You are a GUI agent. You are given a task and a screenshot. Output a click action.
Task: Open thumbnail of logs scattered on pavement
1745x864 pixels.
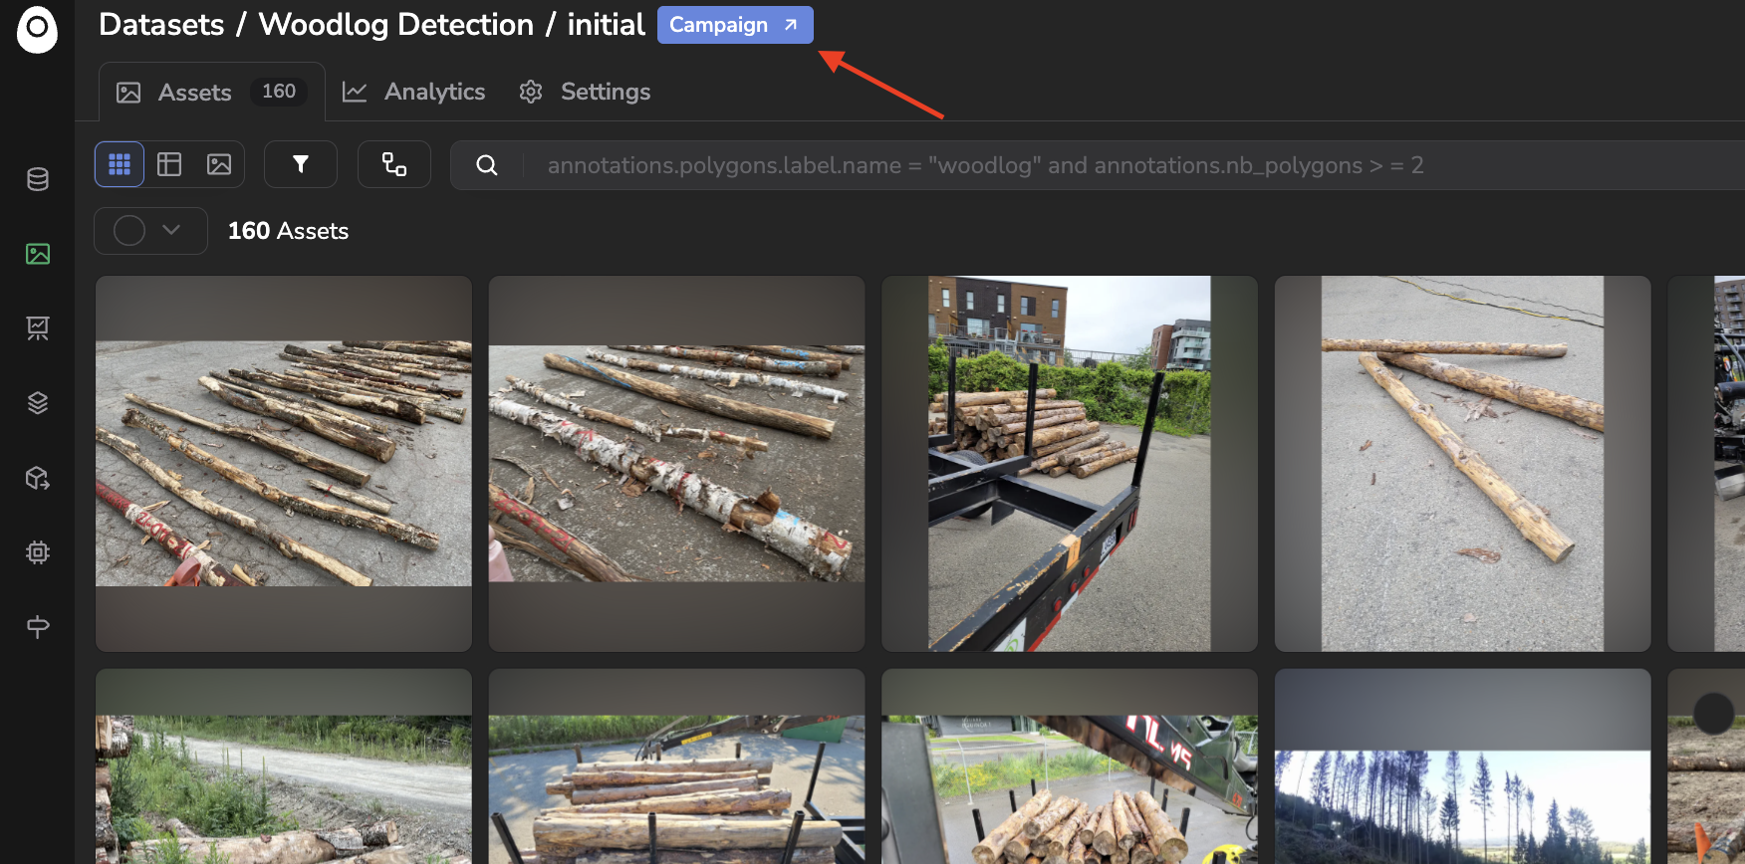click(284, 464)
